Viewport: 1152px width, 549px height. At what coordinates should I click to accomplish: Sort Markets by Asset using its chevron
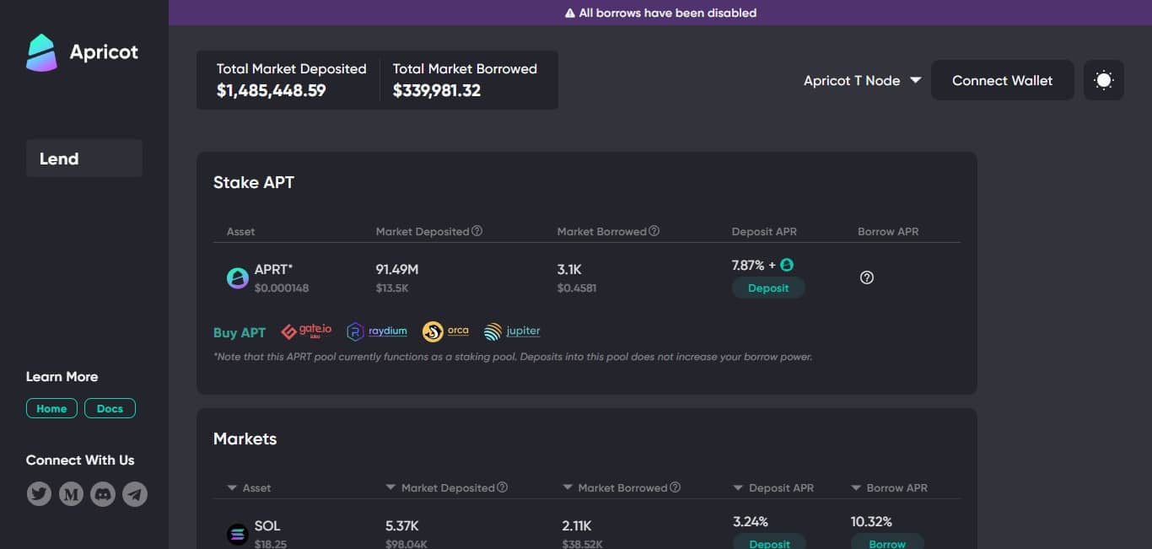(x=231, y=487)
